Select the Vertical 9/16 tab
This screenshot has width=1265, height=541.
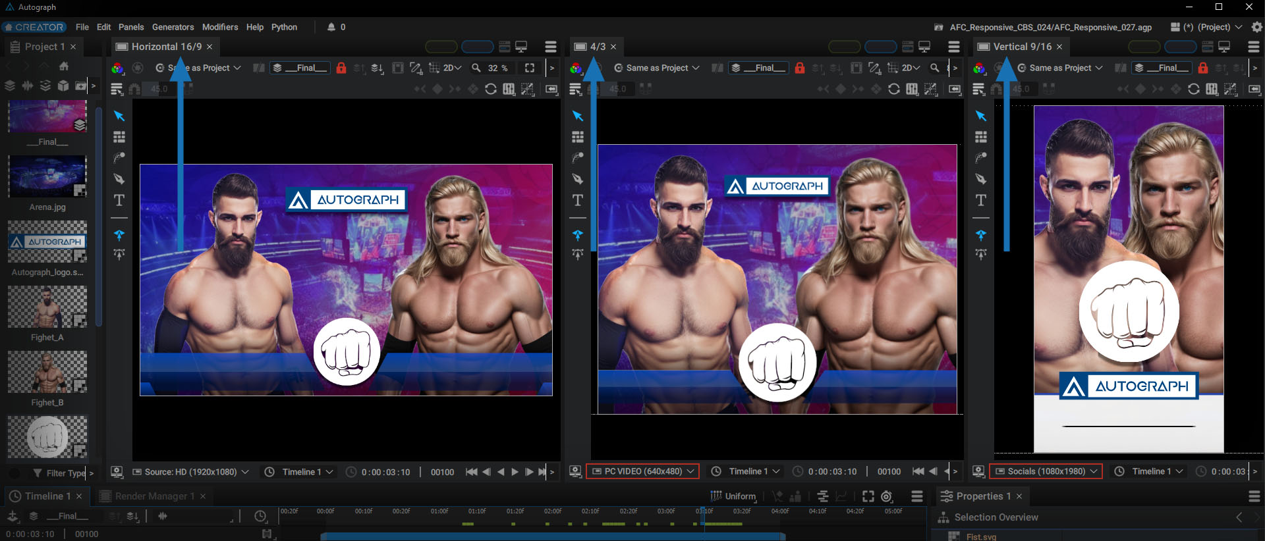tap(1022, 47)
